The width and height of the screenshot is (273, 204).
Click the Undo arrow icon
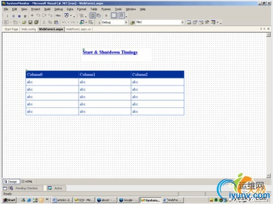(64, 22)
